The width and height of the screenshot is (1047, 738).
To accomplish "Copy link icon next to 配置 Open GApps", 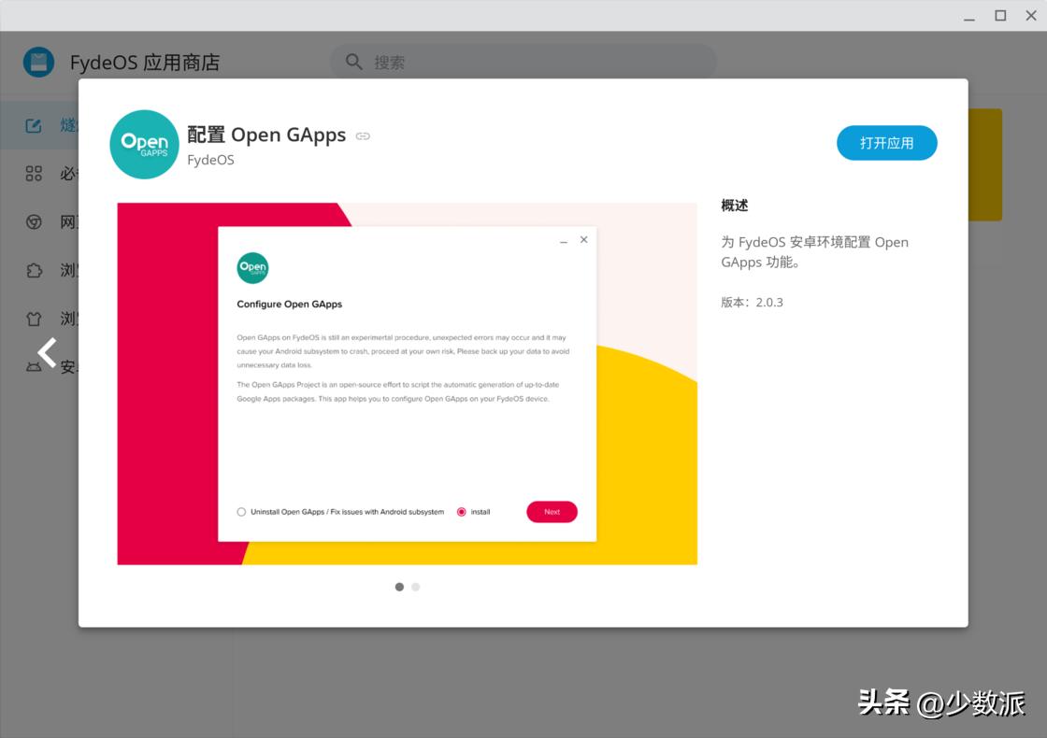I will point(363,136).
